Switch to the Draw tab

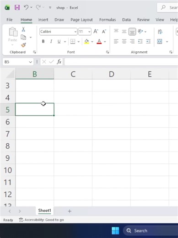59,20
